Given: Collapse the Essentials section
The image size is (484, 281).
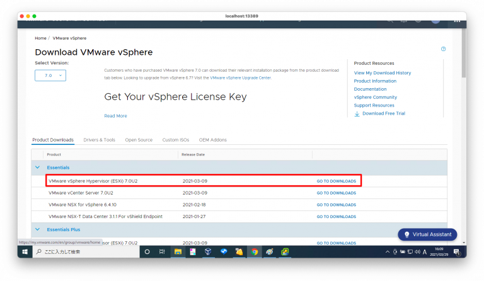Looking at the screenshot, I should 38,168.
